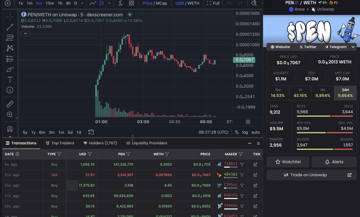
Task: Select the Measure ruler tool
Action: (x=10, y=104)
